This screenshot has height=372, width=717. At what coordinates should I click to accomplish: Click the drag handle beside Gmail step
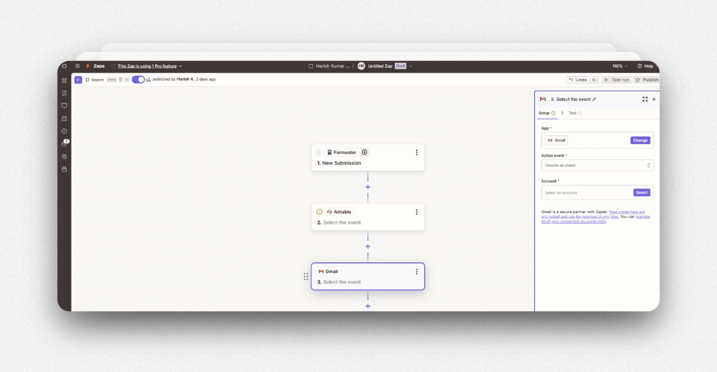tap(306, 276)
